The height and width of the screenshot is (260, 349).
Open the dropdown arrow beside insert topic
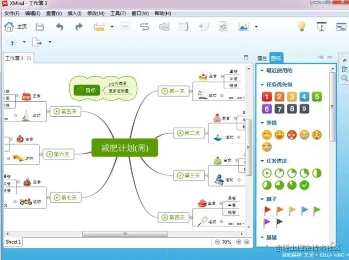[112, 27]
